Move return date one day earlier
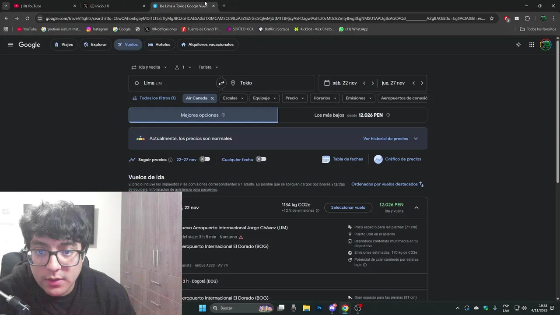The image size is (560, 315). (x=413, y=83)
